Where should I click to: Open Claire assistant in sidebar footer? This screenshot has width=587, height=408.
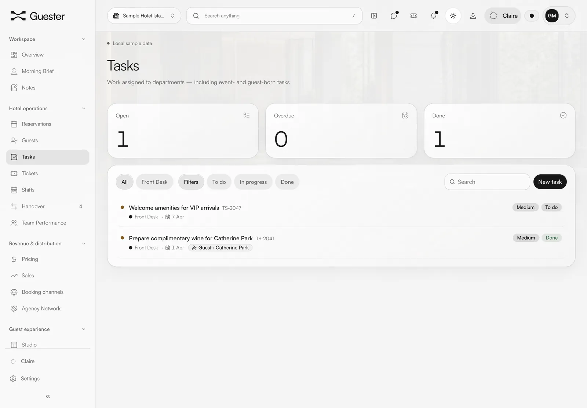point(47,361)
